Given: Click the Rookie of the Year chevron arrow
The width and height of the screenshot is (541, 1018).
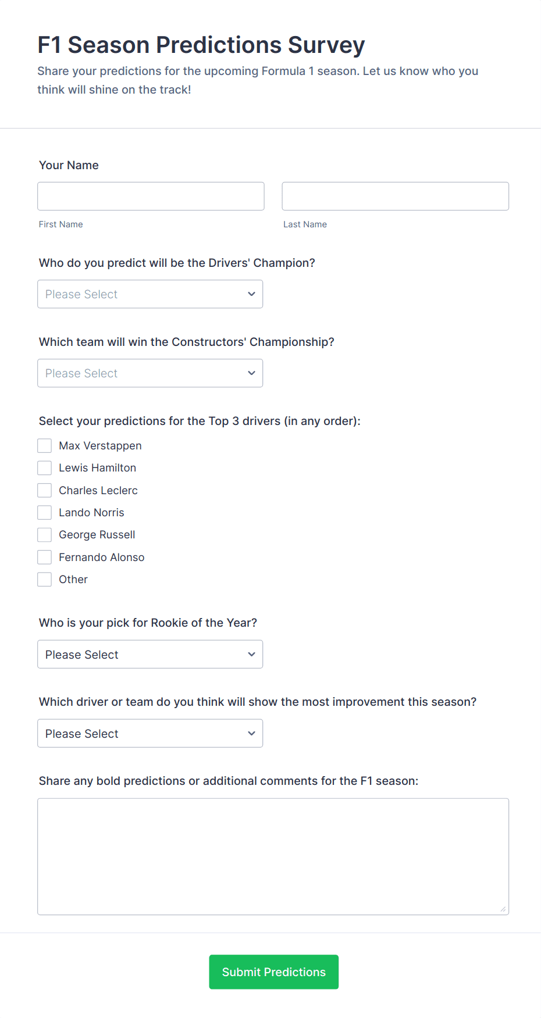Looking at the screenshot, I should click(x=251, y=655).
